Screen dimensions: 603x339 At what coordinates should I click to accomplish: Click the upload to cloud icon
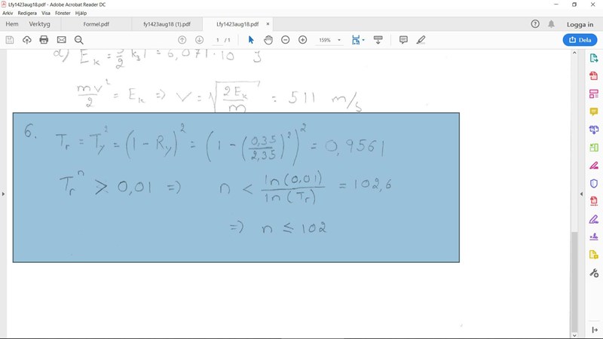[27, 40]
